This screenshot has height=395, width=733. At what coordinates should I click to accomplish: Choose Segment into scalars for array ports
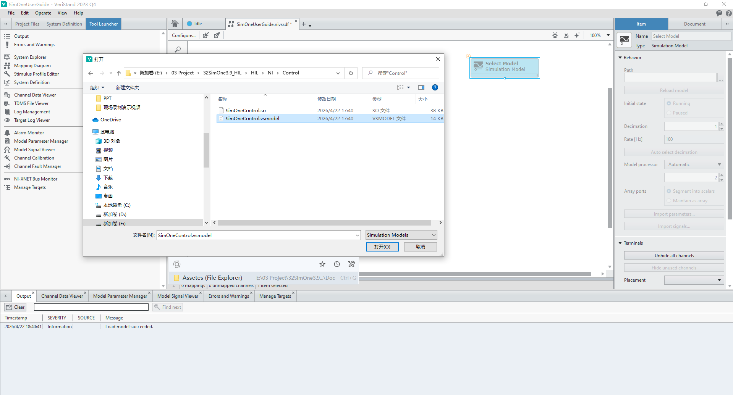tap(669, 191)
